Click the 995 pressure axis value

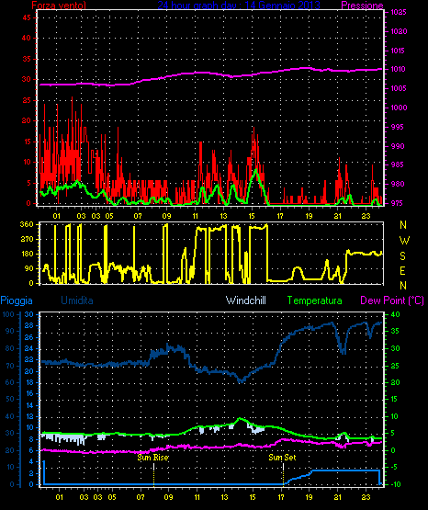(398, 127)
